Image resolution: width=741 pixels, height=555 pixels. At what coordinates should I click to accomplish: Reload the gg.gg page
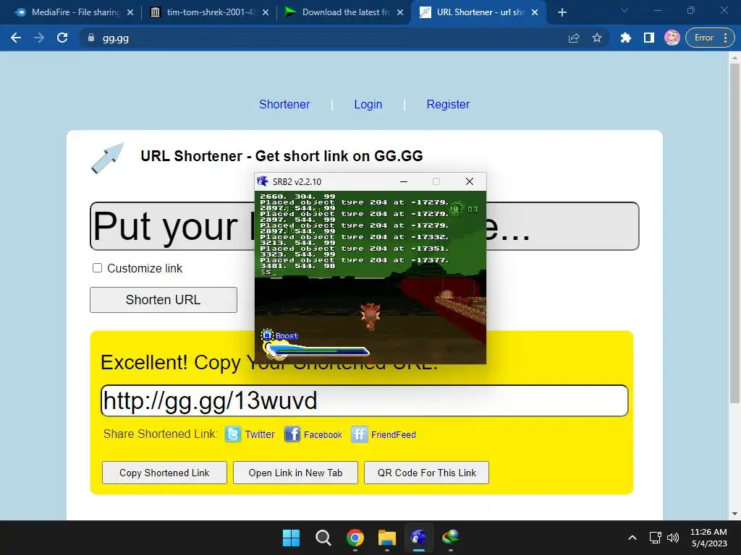[x=62, y=38]
